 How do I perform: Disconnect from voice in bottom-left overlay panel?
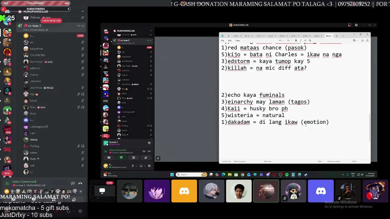(80, 183)
